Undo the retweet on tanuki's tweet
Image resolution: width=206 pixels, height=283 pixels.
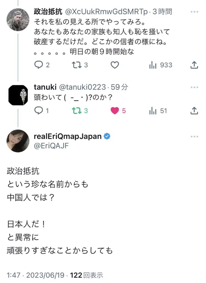point(80,111)
